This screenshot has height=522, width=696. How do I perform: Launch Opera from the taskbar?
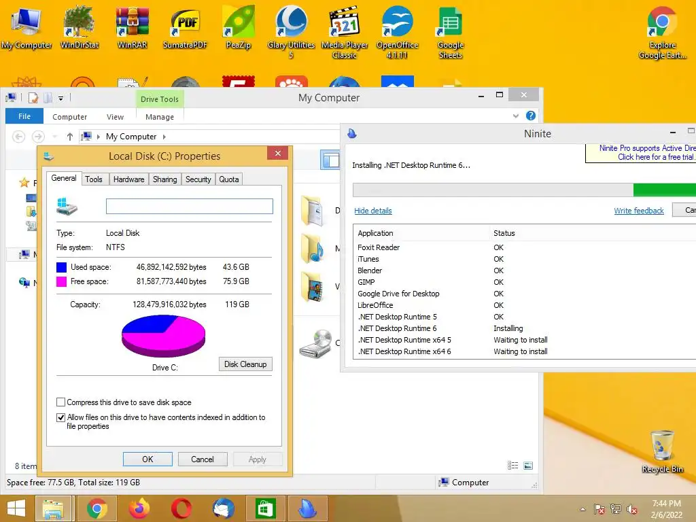point(181,508)
